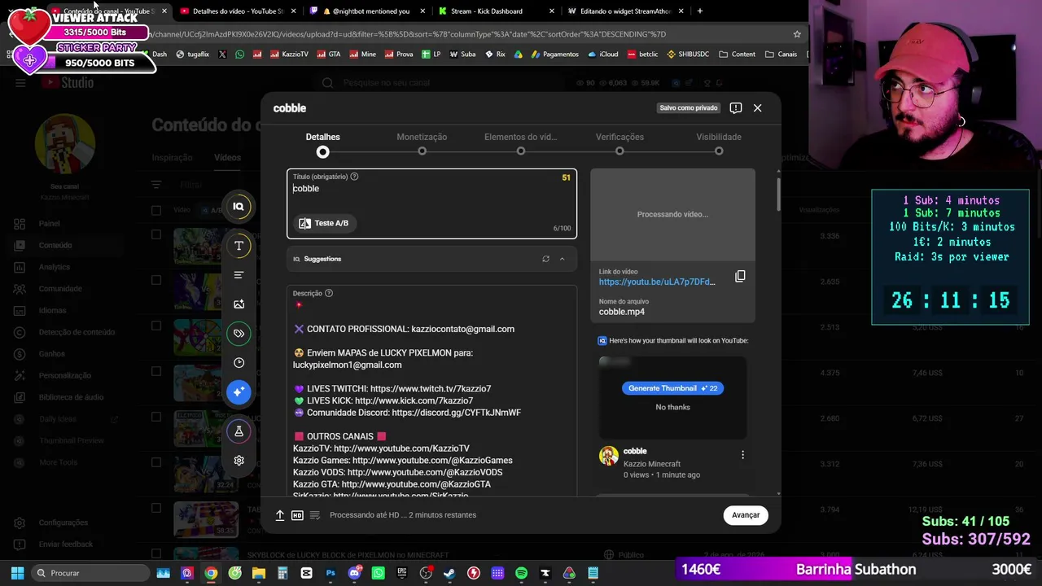Send feedback using the dialog's exclamation icon
The width and height of the screenshot is (1042, 586).
[x=736, y=108]
